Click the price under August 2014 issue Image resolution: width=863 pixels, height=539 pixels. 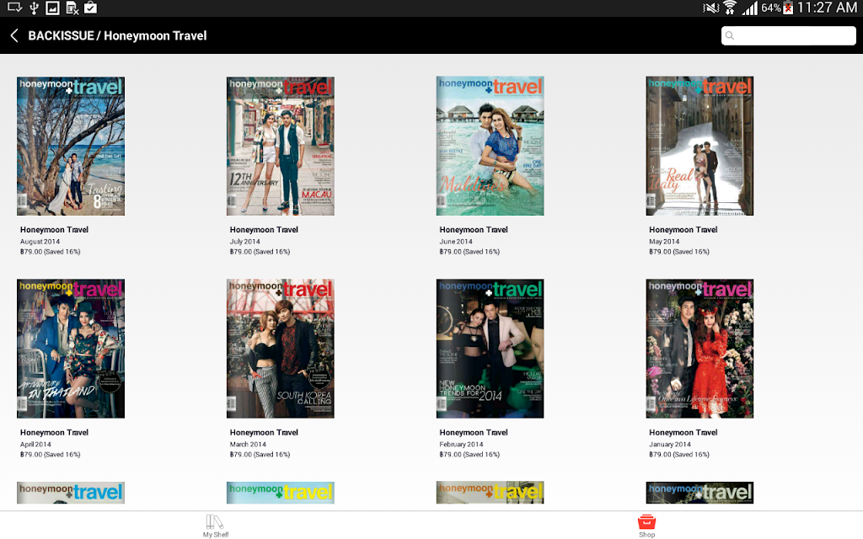click(x=50, y=252)
